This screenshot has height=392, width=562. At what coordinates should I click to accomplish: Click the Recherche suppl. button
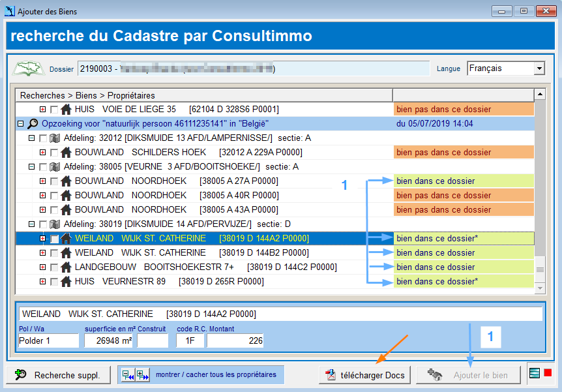[59, 375]
